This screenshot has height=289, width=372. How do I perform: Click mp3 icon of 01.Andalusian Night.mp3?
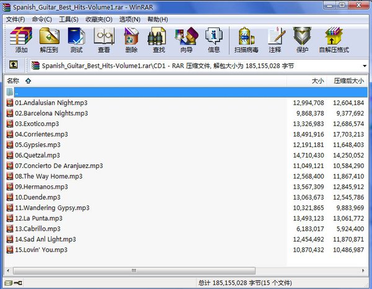pyautogui.click(x=10, y=103)
